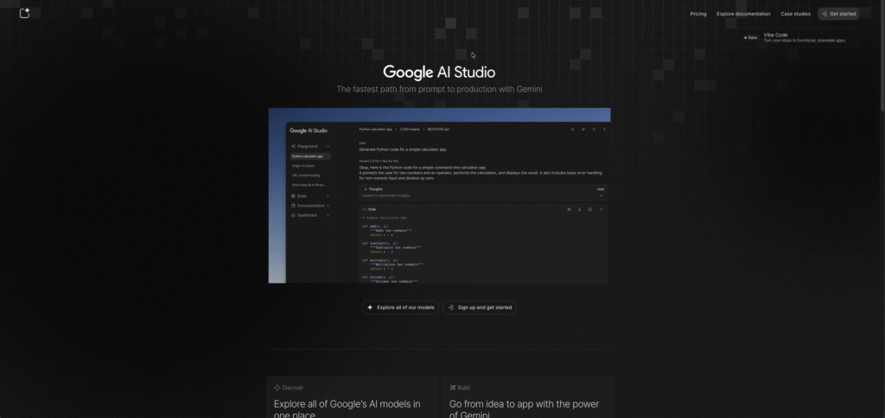Screen dimensions: 885x418
Task: Click the Discover diamond icon on the card
Action: [x=277, y=388]
